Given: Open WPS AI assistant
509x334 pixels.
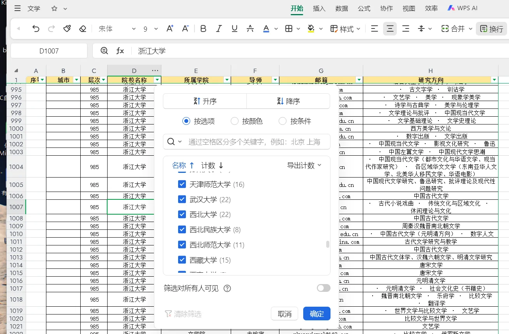Looking at the screenshot, I should 462,8.
